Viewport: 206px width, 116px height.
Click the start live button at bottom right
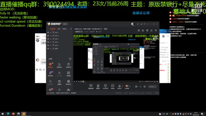pyautogui.click(x=152, y=87)
